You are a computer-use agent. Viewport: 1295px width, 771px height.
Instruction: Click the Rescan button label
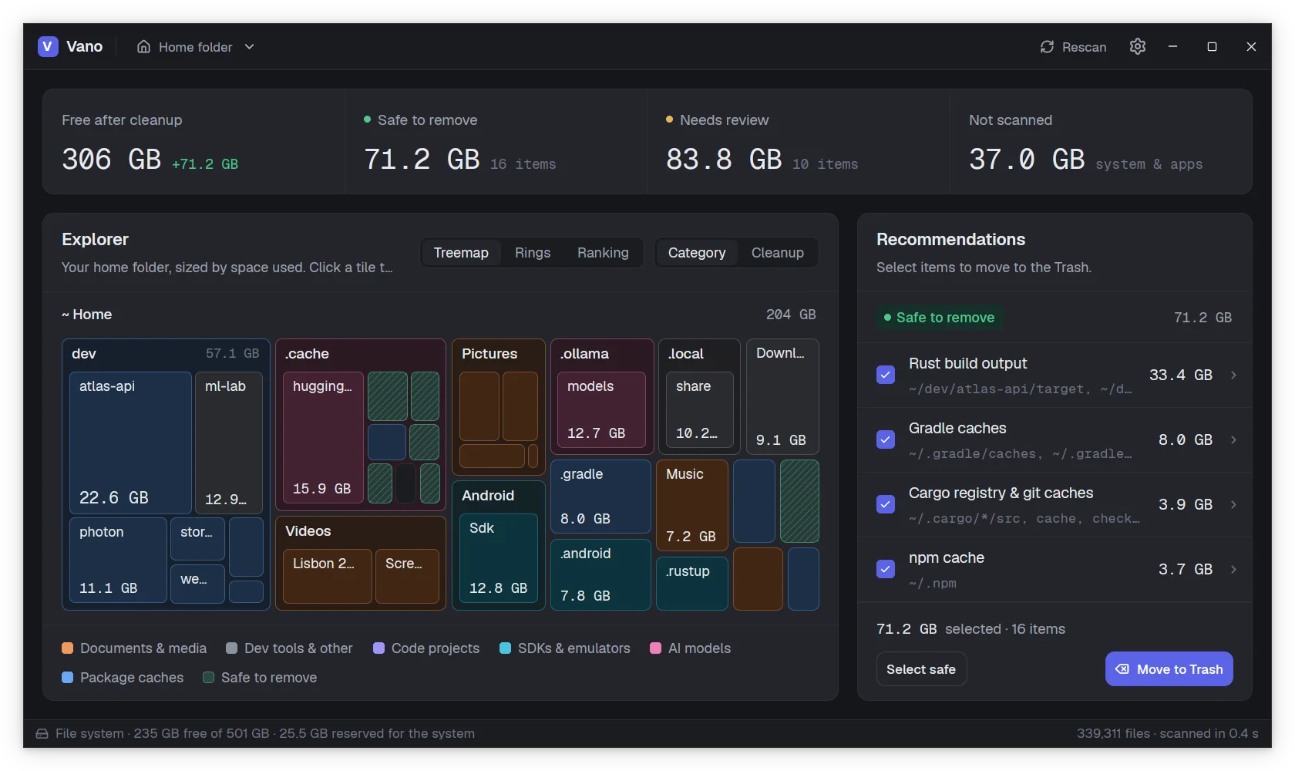pos(1084,47)
